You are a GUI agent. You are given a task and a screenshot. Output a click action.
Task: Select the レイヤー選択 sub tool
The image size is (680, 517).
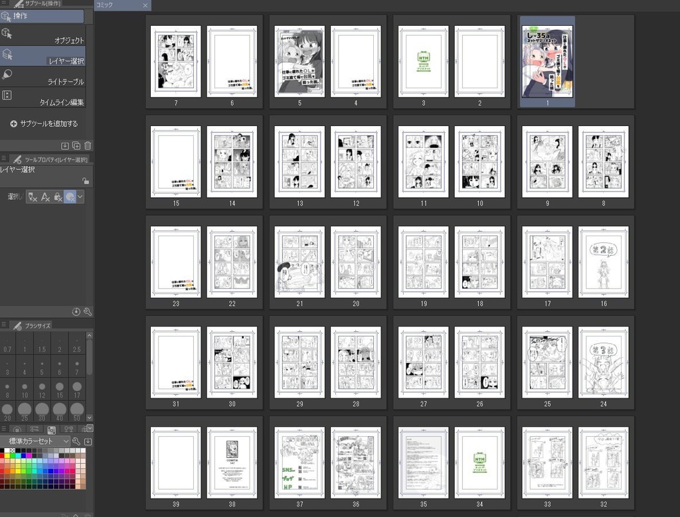[x=43, y=56]
